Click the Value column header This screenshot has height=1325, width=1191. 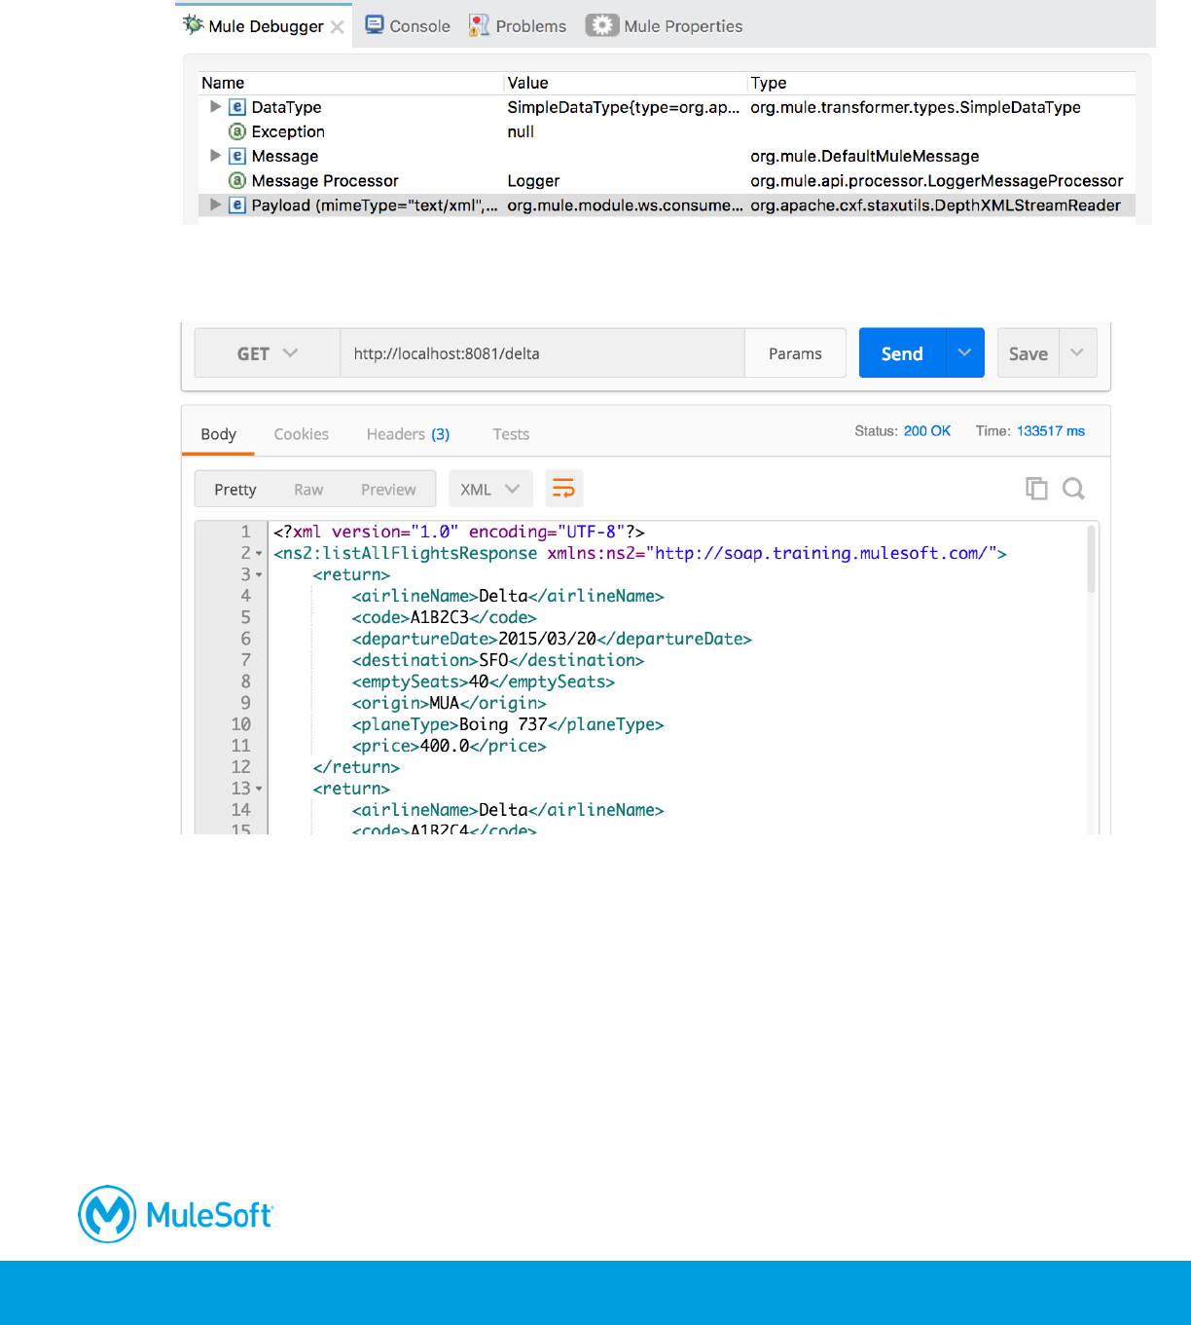(527, 83)
